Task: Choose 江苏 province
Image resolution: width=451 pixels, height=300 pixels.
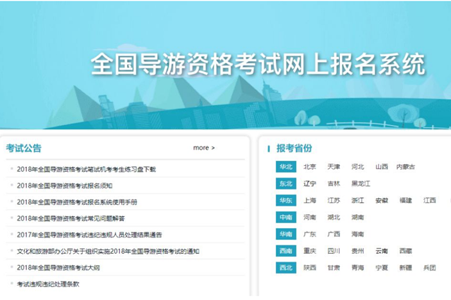Action: [334, 200]
